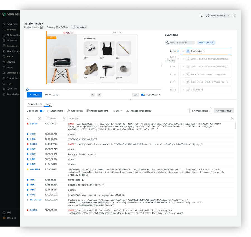251x237 pixels.
Task: Toggle the Expand logs switch
Action: (x=42, y=111)
